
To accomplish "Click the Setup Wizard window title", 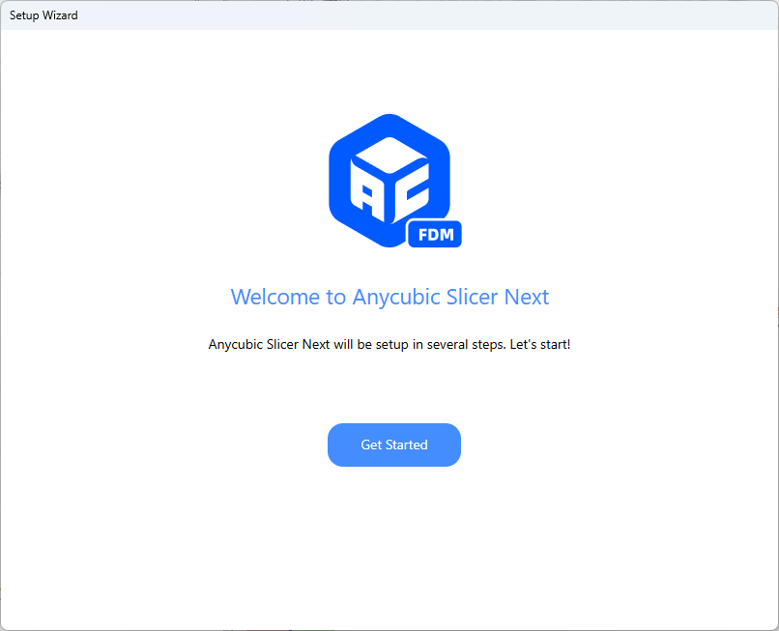I will [x=43, y=15].
